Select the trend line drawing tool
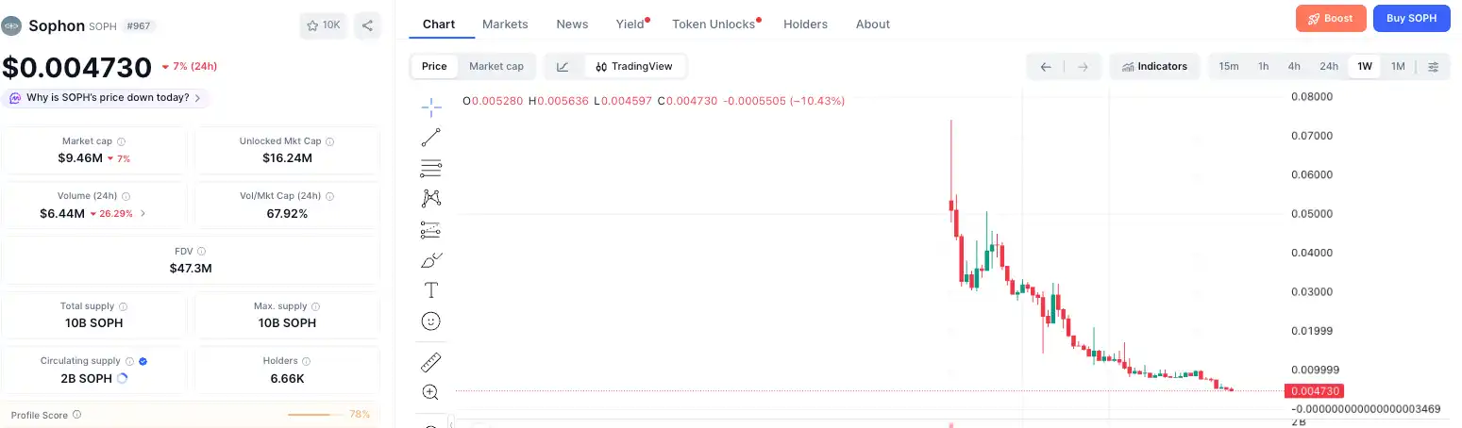Viewport: 1462px width, 428px height. point(431,138)
